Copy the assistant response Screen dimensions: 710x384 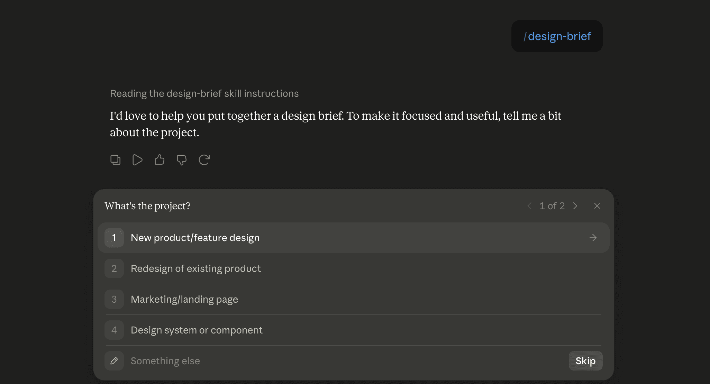[x=115, y=160]
